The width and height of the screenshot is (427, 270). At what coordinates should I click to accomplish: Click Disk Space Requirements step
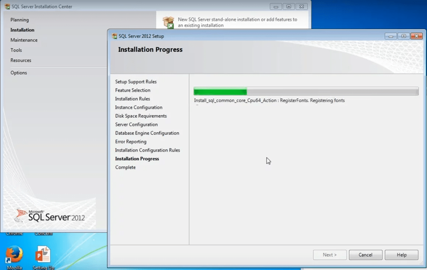(141, 116)
